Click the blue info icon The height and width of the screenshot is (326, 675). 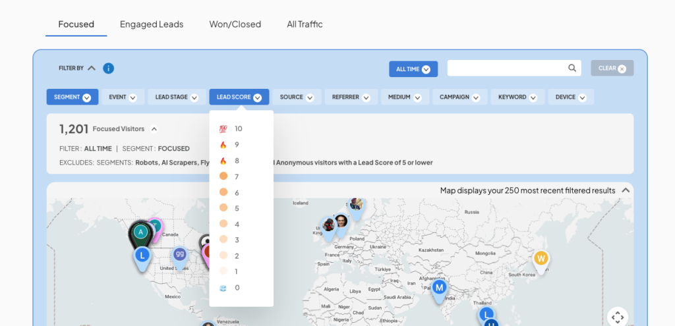click(x=109, y=68)
